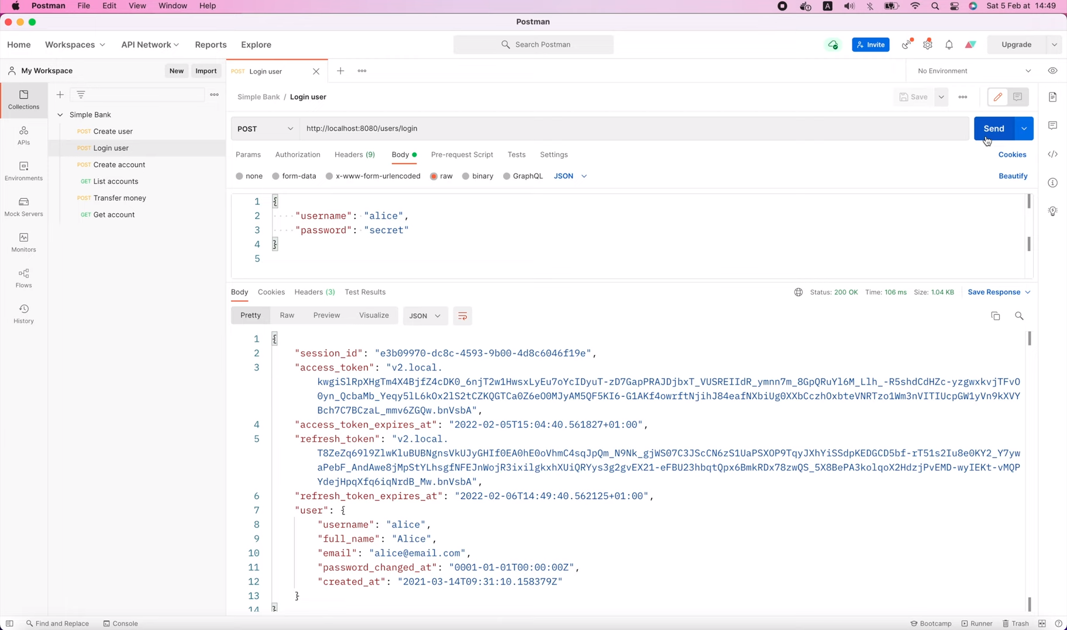Select the raw body type radio
The height and width of the screenshot is (630, 1067).
point(433,176)
